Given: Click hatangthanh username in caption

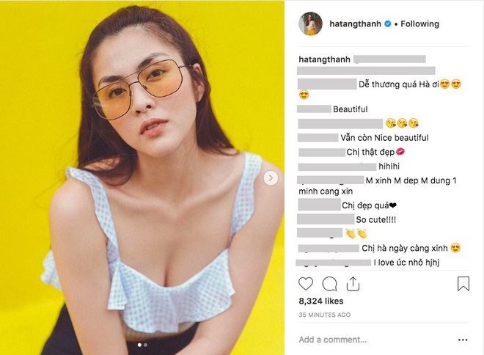Looking at the screenshot, I should [323, 58].
